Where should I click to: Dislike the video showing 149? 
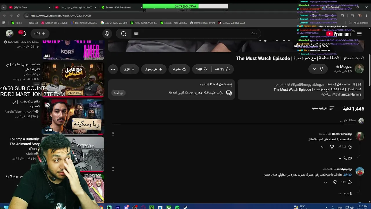[x=202, y=69]
